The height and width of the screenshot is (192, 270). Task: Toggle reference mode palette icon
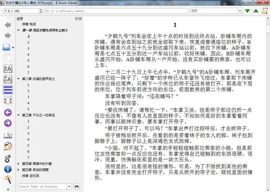(x=8, y=146)
